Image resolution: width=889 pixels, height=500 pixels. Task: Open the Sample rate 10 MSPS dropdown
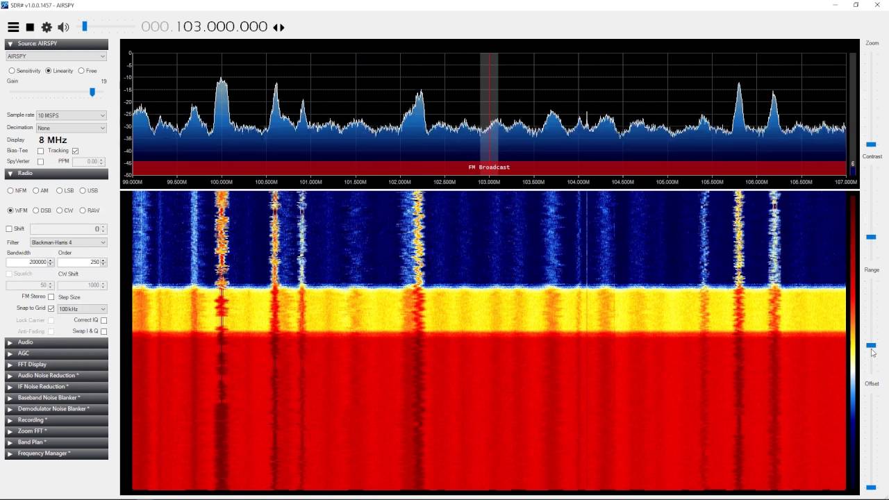pos(72,115)
